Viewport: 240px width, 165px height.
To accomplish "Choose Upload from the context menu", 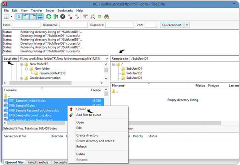I will click(98, 109).
